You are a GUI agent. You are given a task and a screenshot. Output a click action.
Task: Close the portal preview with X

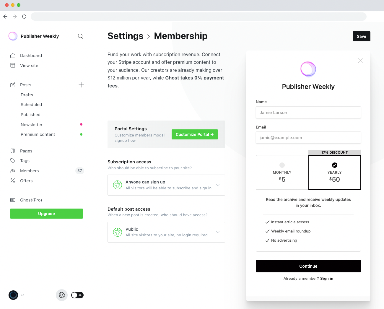(360, 61)
